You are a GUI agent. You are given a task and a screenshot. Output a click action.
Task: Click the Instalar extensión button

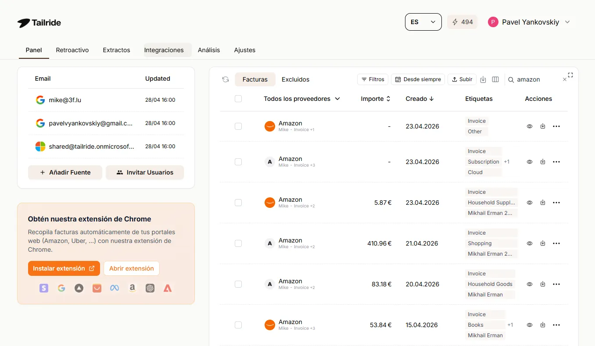(x=64, y=268)
